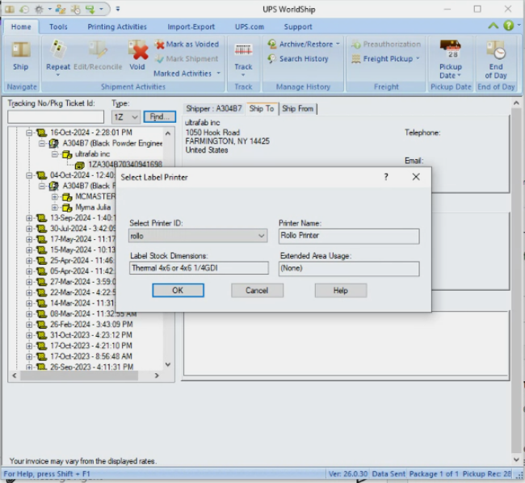The width and height of the screenshot is (525, 483).
Task: Select A304B7 (Black Powder Enginee row
Action: click(x=112, y=144)
